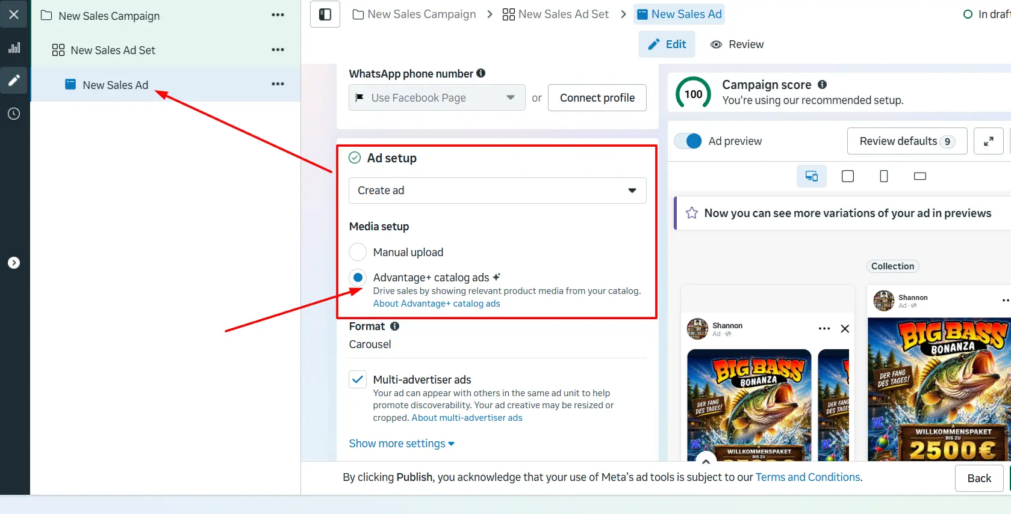Image resolution: width=1011 pixels, height=514 pixels.
Task: Click the large Big Bass Bonanza collection image
Action: tap(939, 390)
